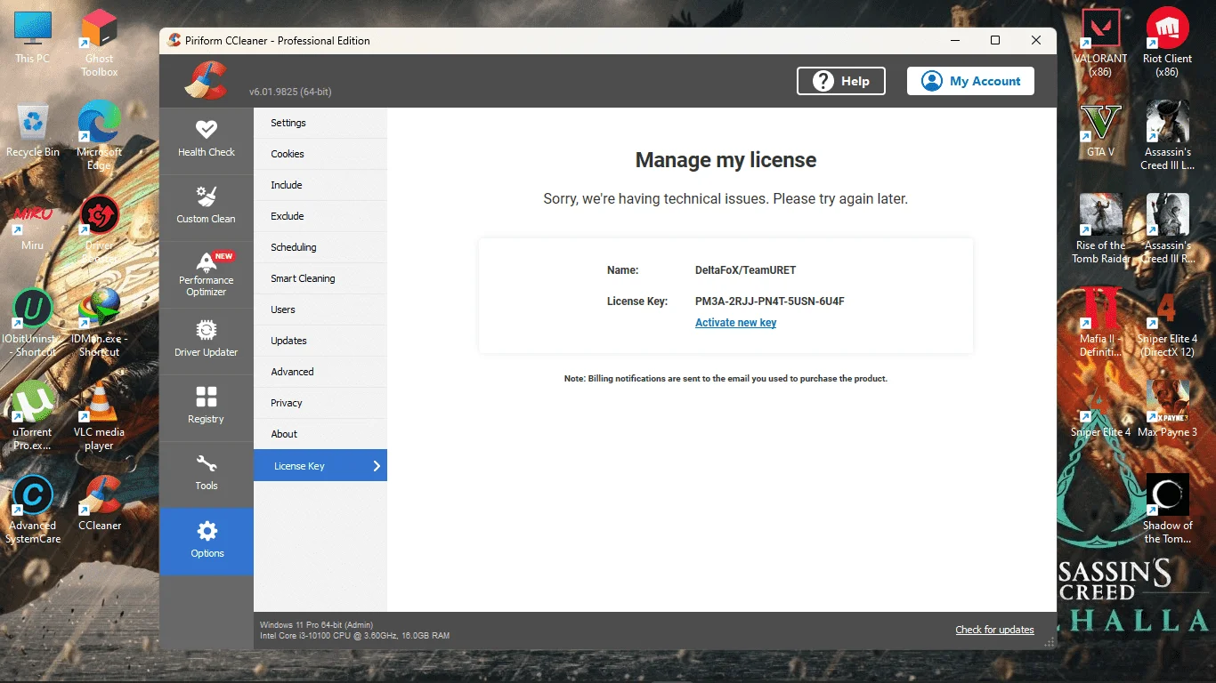Click the CCleaner window title bar text
This screenshot has height=683, width=1216.
pyautogui.click(x=277, y=41)
